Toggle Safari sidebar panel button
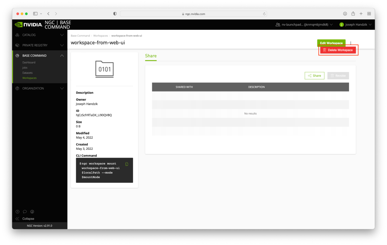 (35, 14)
